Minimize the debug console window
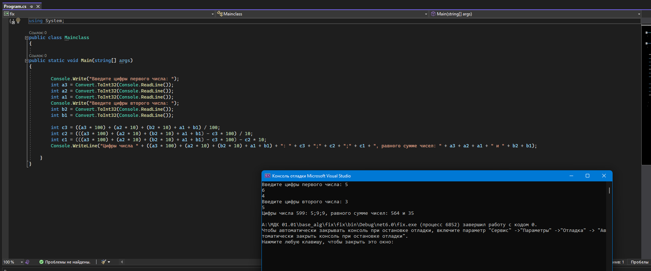 tap(571, 176)
